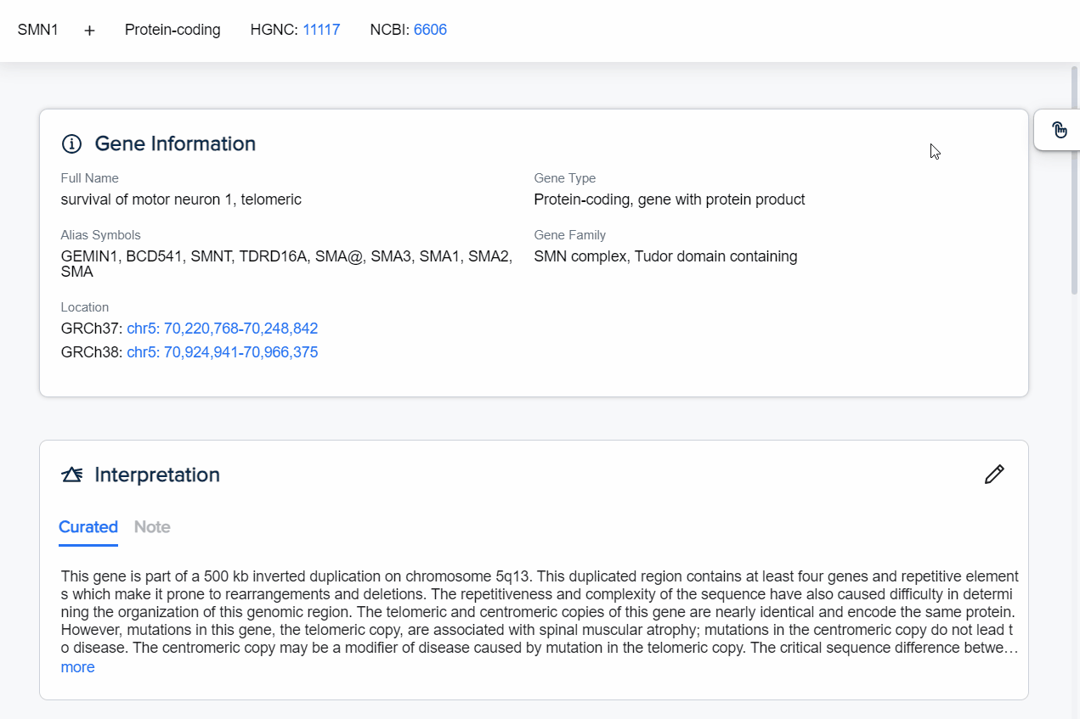This screenshot has width=1080, height=719.
Task: Click the SMN1 gene symbol in header
Action: click(x=38, y=30)
